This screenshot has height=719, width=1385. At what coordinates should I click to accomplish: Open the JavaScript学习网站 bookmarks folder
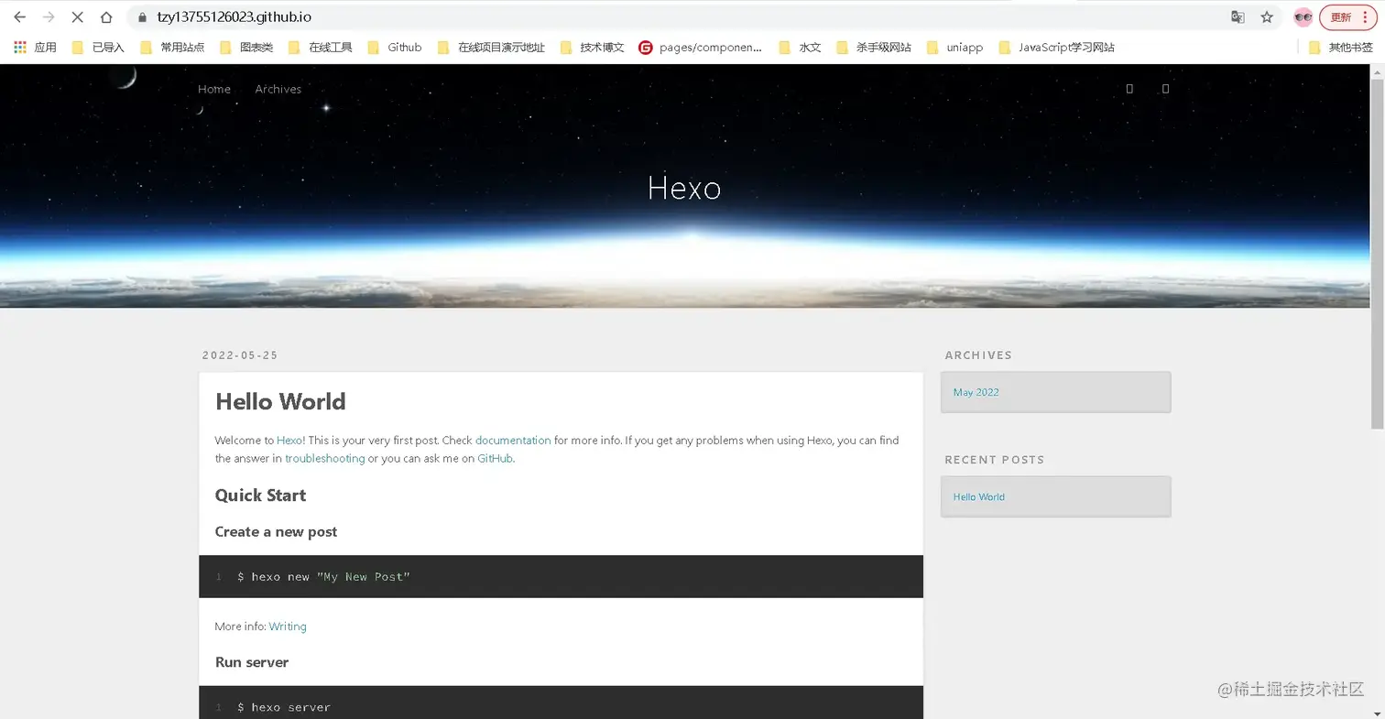pos(1056,47)
